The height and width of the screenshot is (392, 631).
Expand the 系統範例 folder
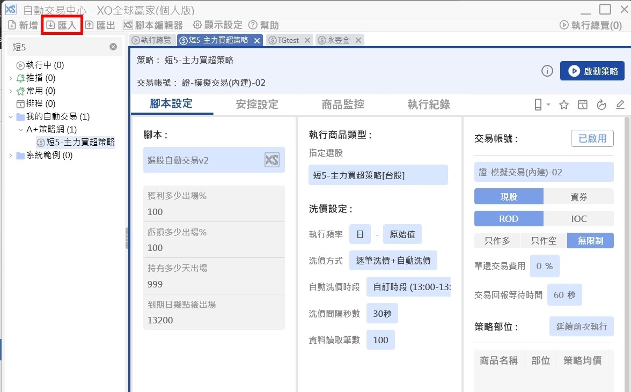pyautogui.click(x=11, y=156)
